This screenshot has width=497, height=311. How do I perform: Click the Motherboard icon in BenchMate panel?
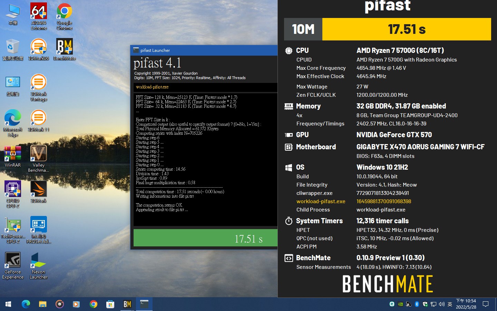coord(289,147)
